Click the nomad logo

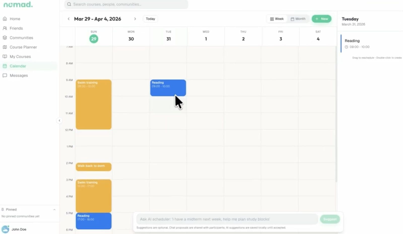(x=18, y=5)
